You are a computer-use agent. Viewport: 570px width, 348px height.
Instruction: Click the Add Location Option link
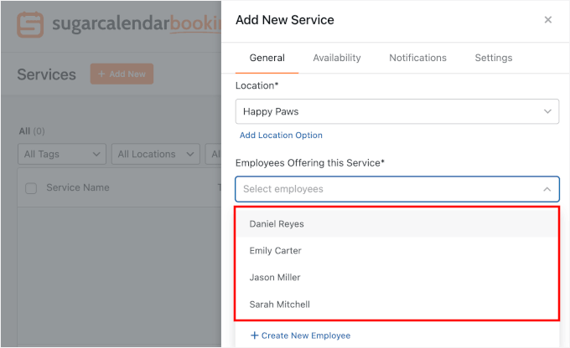coord(281,135)
